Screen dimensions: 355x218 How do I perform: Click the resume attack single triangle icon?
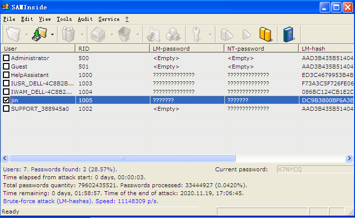point(247,35)
